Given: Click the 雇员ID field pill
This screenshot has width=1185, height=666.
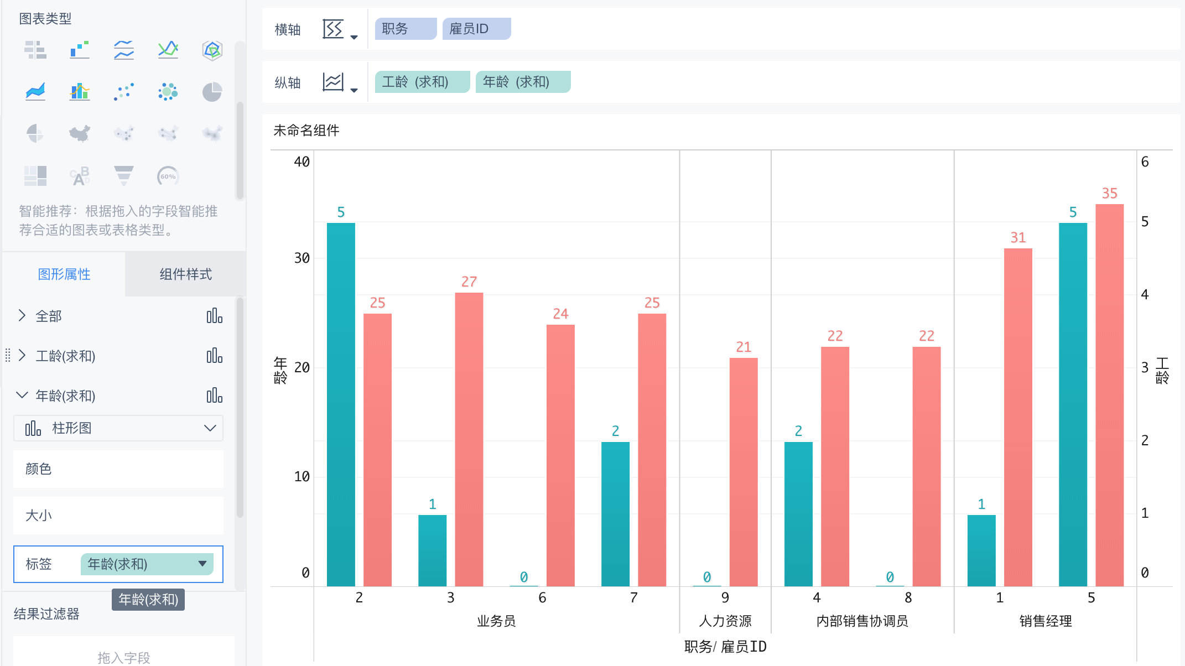Looking at the screenshot, I should coord(476,29).
